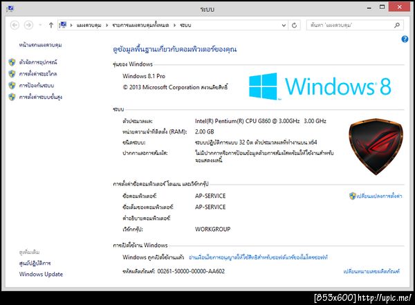415x305 pixels.
Task: Select the 32-bit system type value
Action: (256, 142)
